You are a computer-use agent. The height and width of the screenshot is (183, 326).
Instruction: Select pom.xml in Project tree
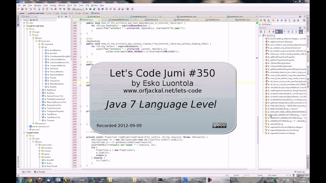click(36, 130)
